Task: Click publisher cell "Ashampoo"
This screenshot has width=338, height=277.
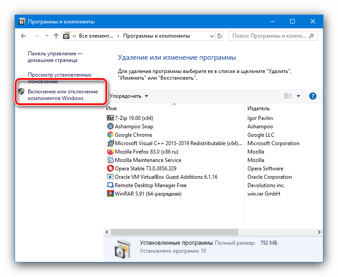Action: click(260, 127)
